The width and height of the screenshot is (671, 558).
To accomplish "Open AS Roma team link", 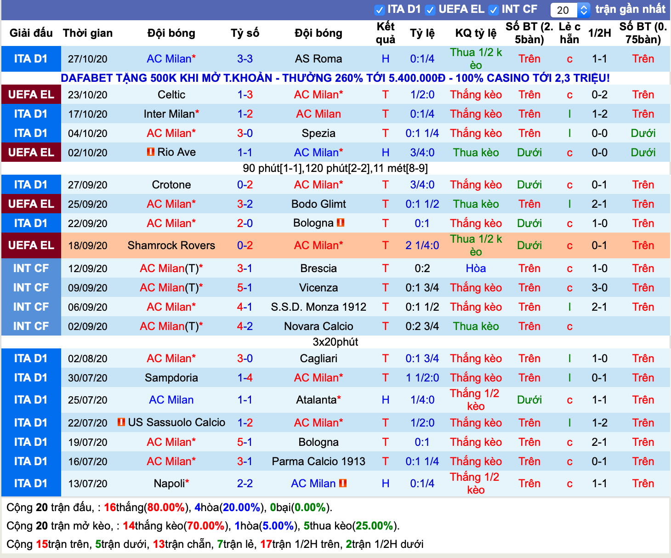I will click(318, 59).
